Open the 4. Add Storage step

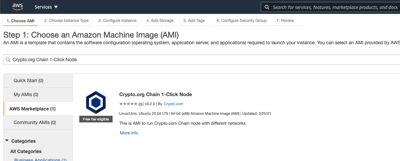(x=160, y=21)
